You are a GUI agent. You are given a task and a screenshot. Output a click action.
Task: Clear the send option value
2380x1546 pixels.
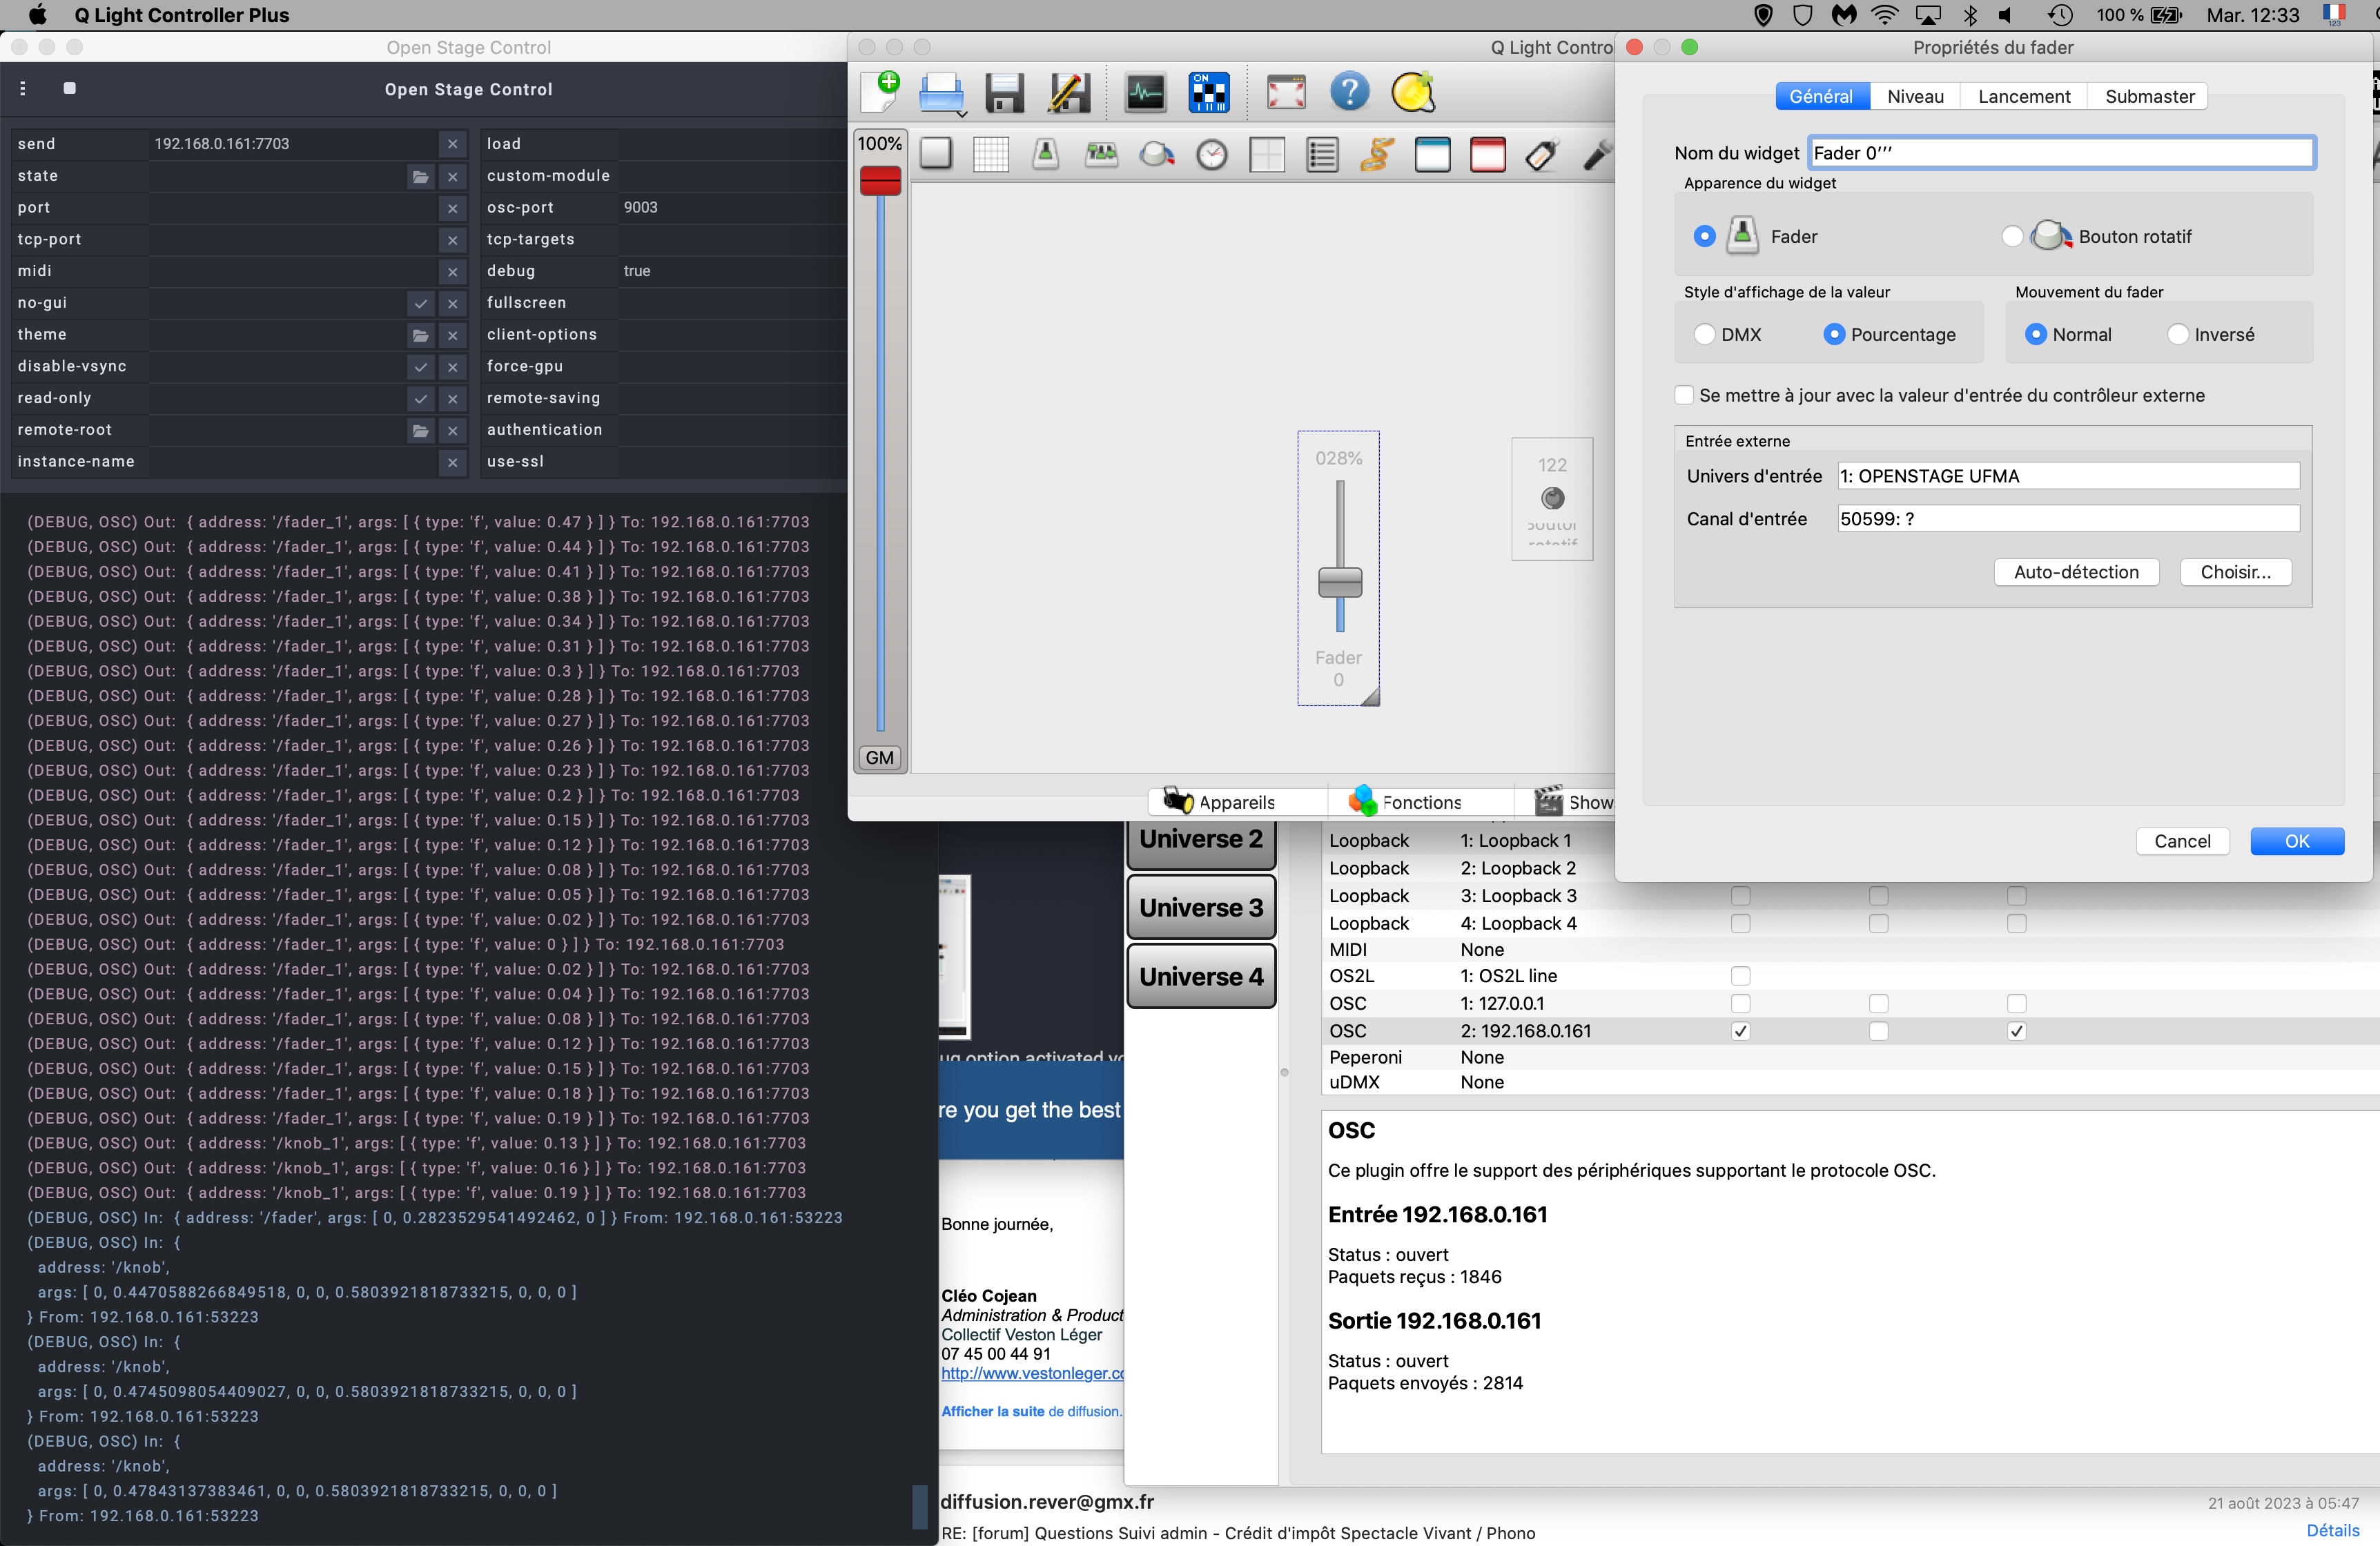[x=453, y=144]
